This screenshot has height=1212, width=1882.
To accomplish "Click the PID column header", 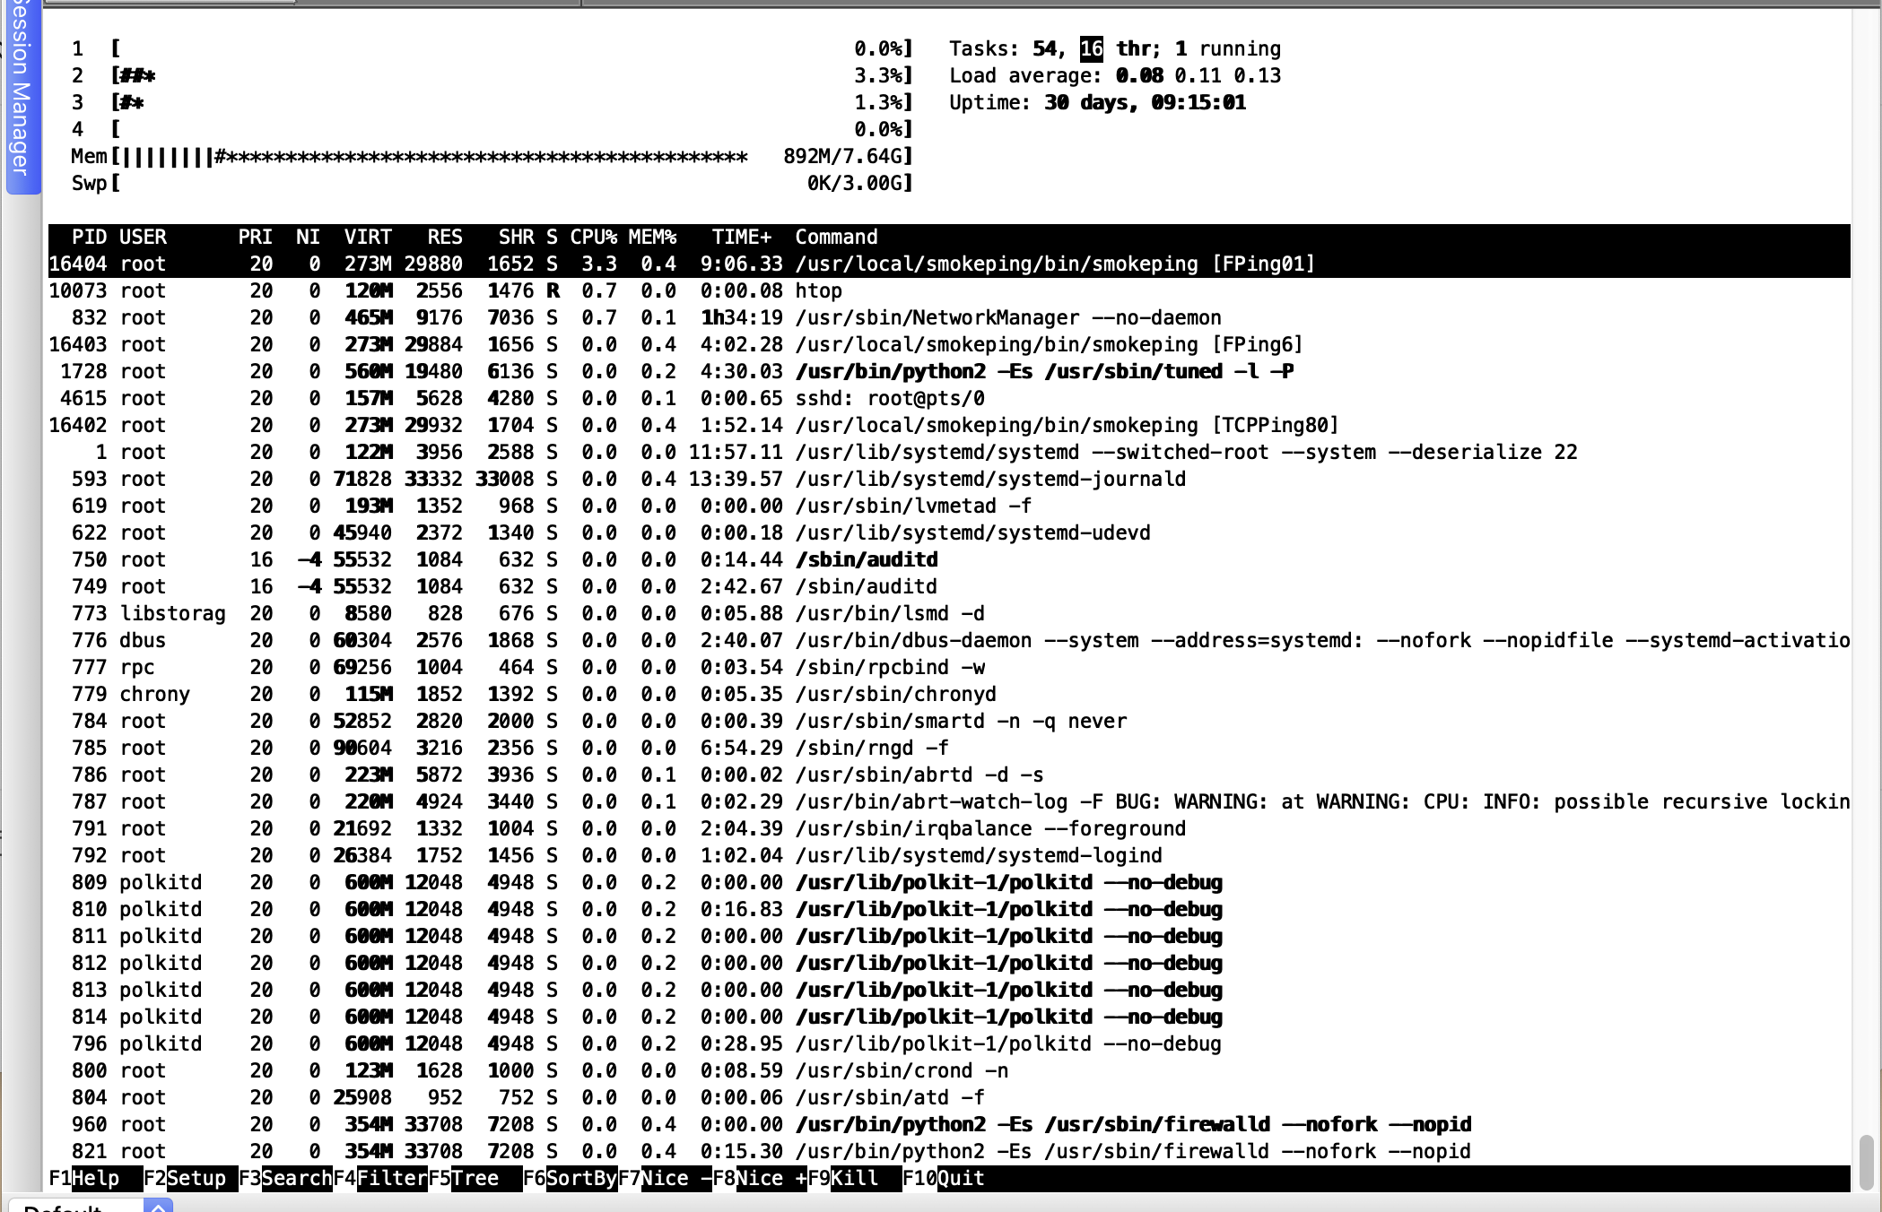I will pos(89,237).
